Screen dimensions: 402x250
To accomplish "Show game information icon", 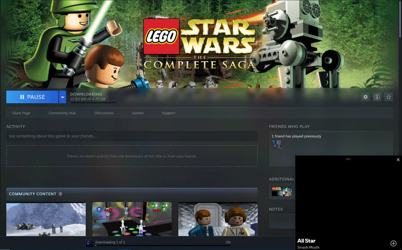I will tap(377, 97).
